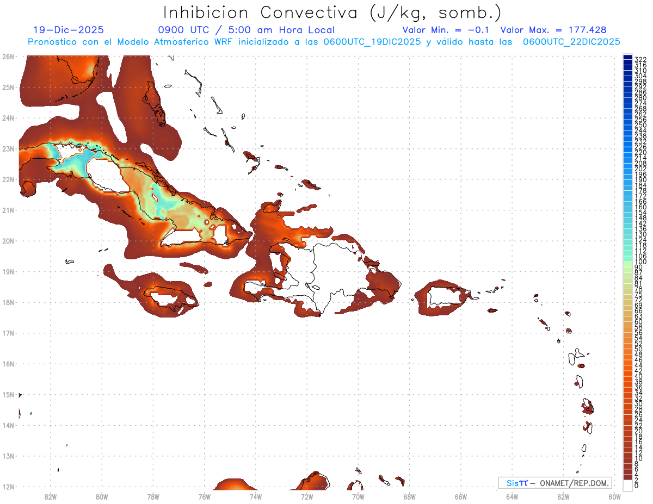The height and width of the screenshot is (504, 653).
Task: Click the "Valor Max. = 177.428" text
Action: 553,30
